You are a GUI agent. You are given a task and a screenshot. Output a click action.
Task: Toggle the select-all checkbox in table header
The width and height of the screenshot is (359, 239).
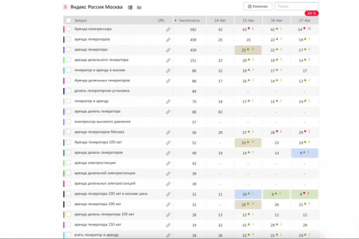pos(68,20)
